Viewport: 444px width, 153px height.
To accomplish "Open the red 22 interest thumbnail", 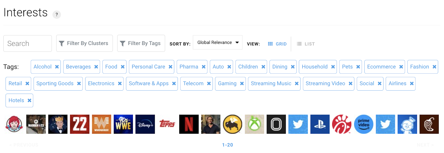I will (x=80, y=124).
